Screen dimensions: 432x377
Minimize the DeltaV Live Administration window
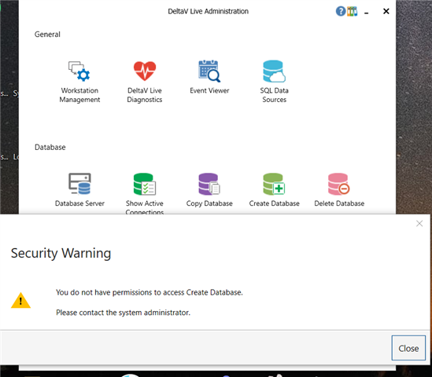366,13
